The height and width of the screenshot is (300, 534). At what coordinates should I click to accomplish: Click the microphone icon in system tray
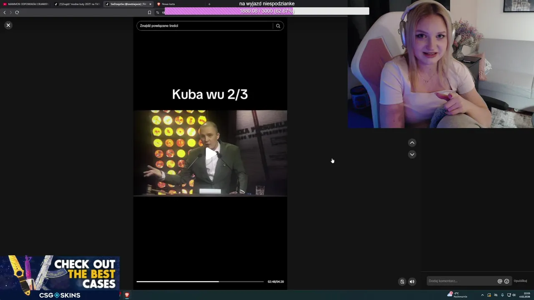(x=502, y=295)
